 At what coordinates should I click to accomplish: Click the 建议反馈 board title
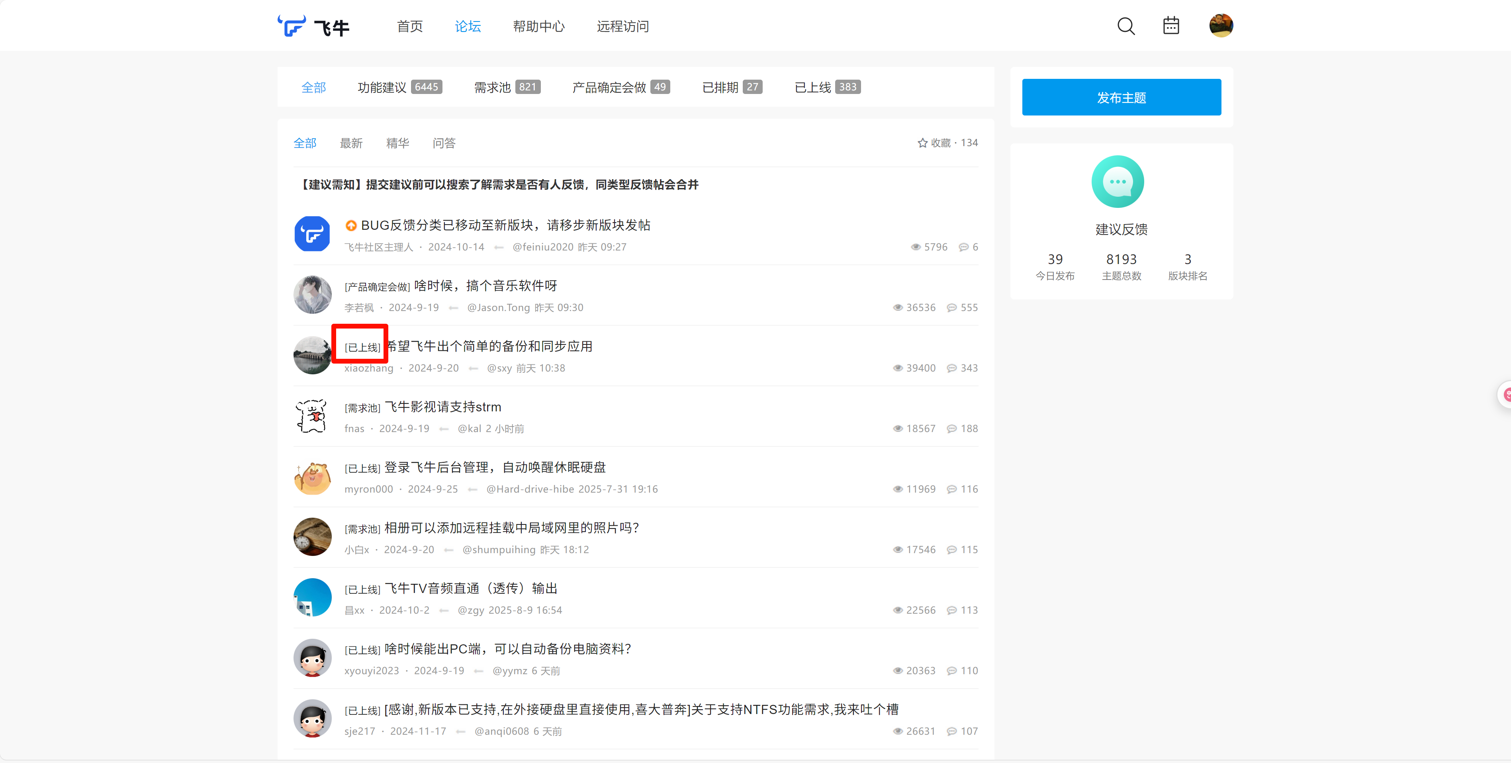[1121, 229]
